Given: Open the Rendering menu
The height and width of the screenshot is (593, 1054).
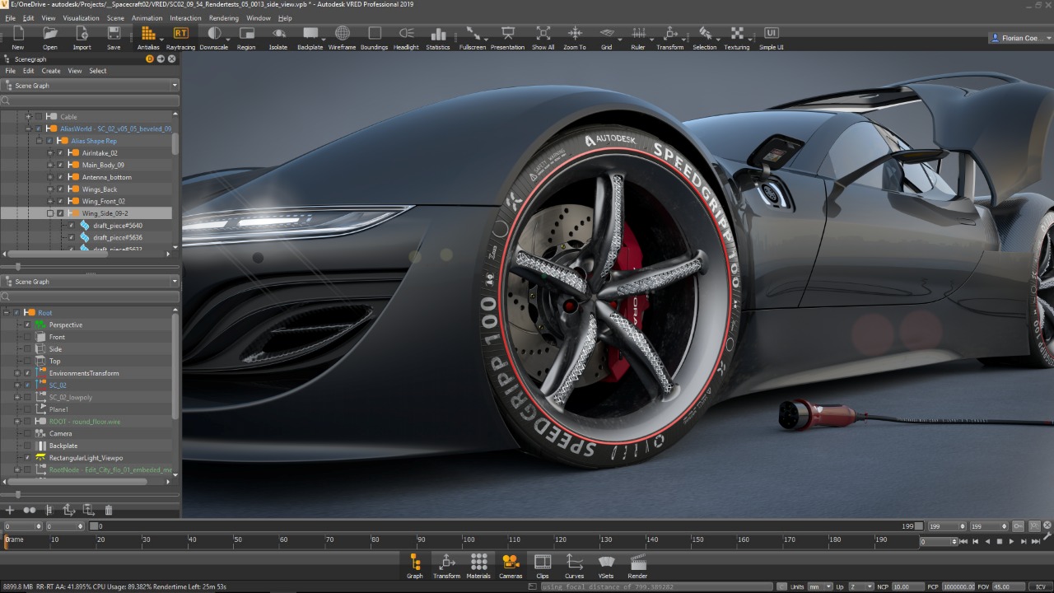Looking at the screenshot, I should pyautogui.click(x=224, y=18).
